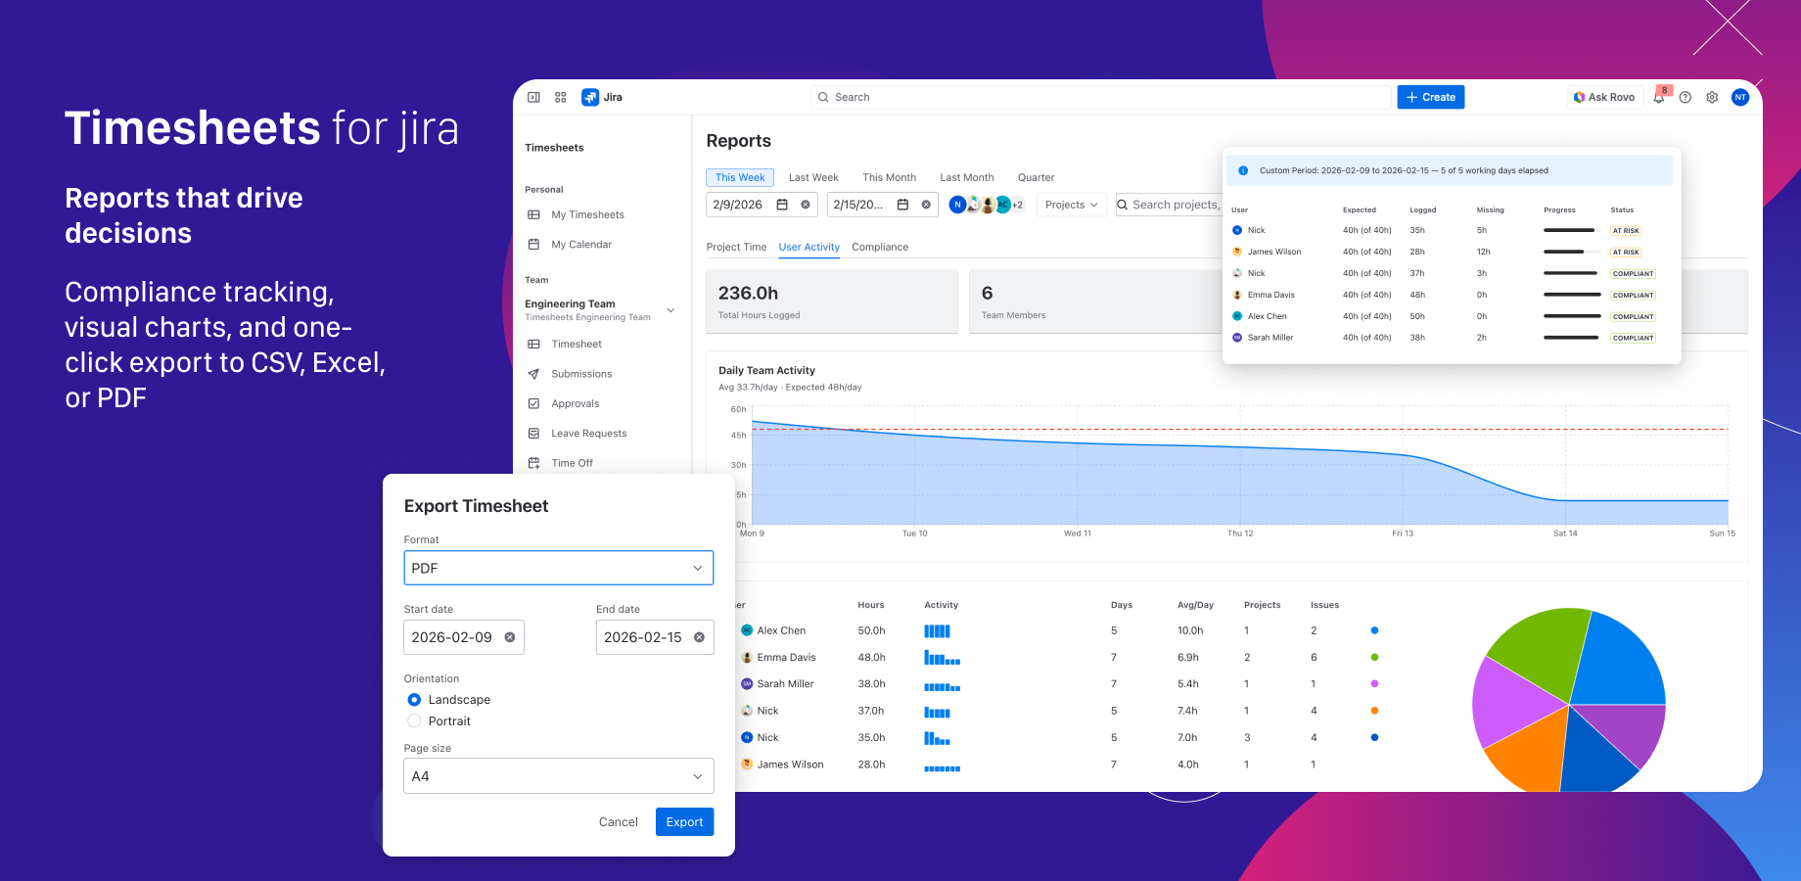Select the Landscape orientation radio
Screen dimensions: 1801x881
tap(414, 699)
